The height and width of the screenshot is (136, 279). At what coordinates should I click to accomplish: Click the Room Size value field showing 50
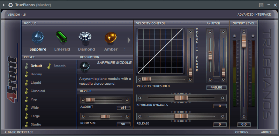123,124
